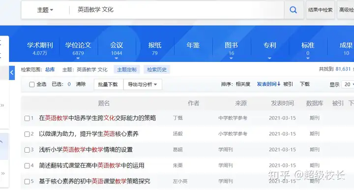Click 清除 to clear selections
This screenshot has width=354, height=190.
click(x=81, y=84)
